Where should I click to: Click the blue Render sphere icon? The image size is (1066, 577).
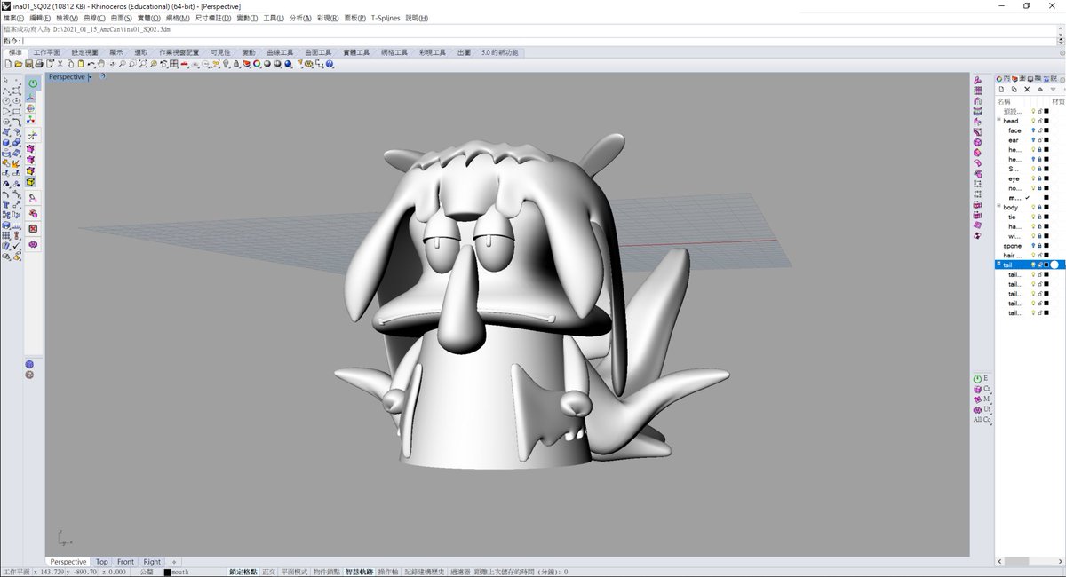click(x=288, y=64)
